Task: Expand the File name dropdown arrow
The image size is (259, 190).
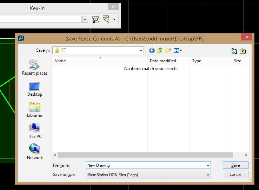Action: pos(208,165)
